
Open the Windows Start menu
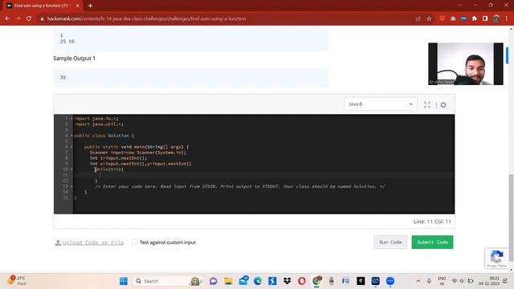[124, 281]
